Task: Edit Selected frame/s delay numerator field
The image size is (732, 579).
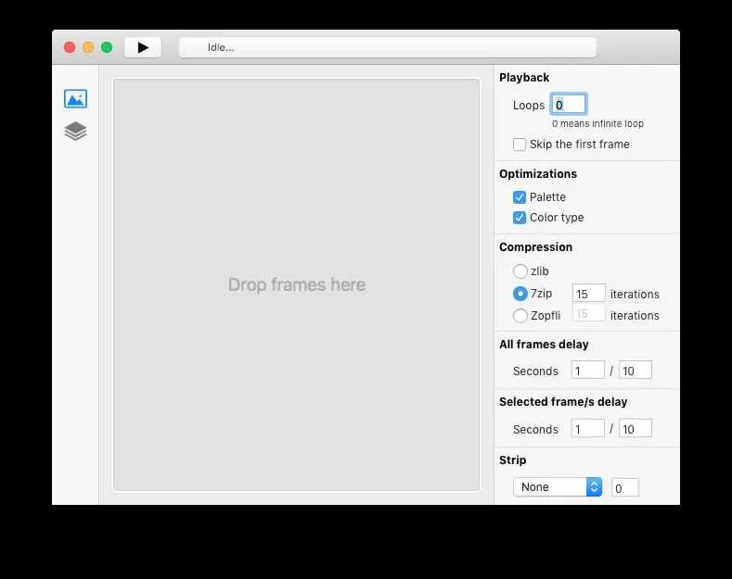Action: tap(588, 429)
